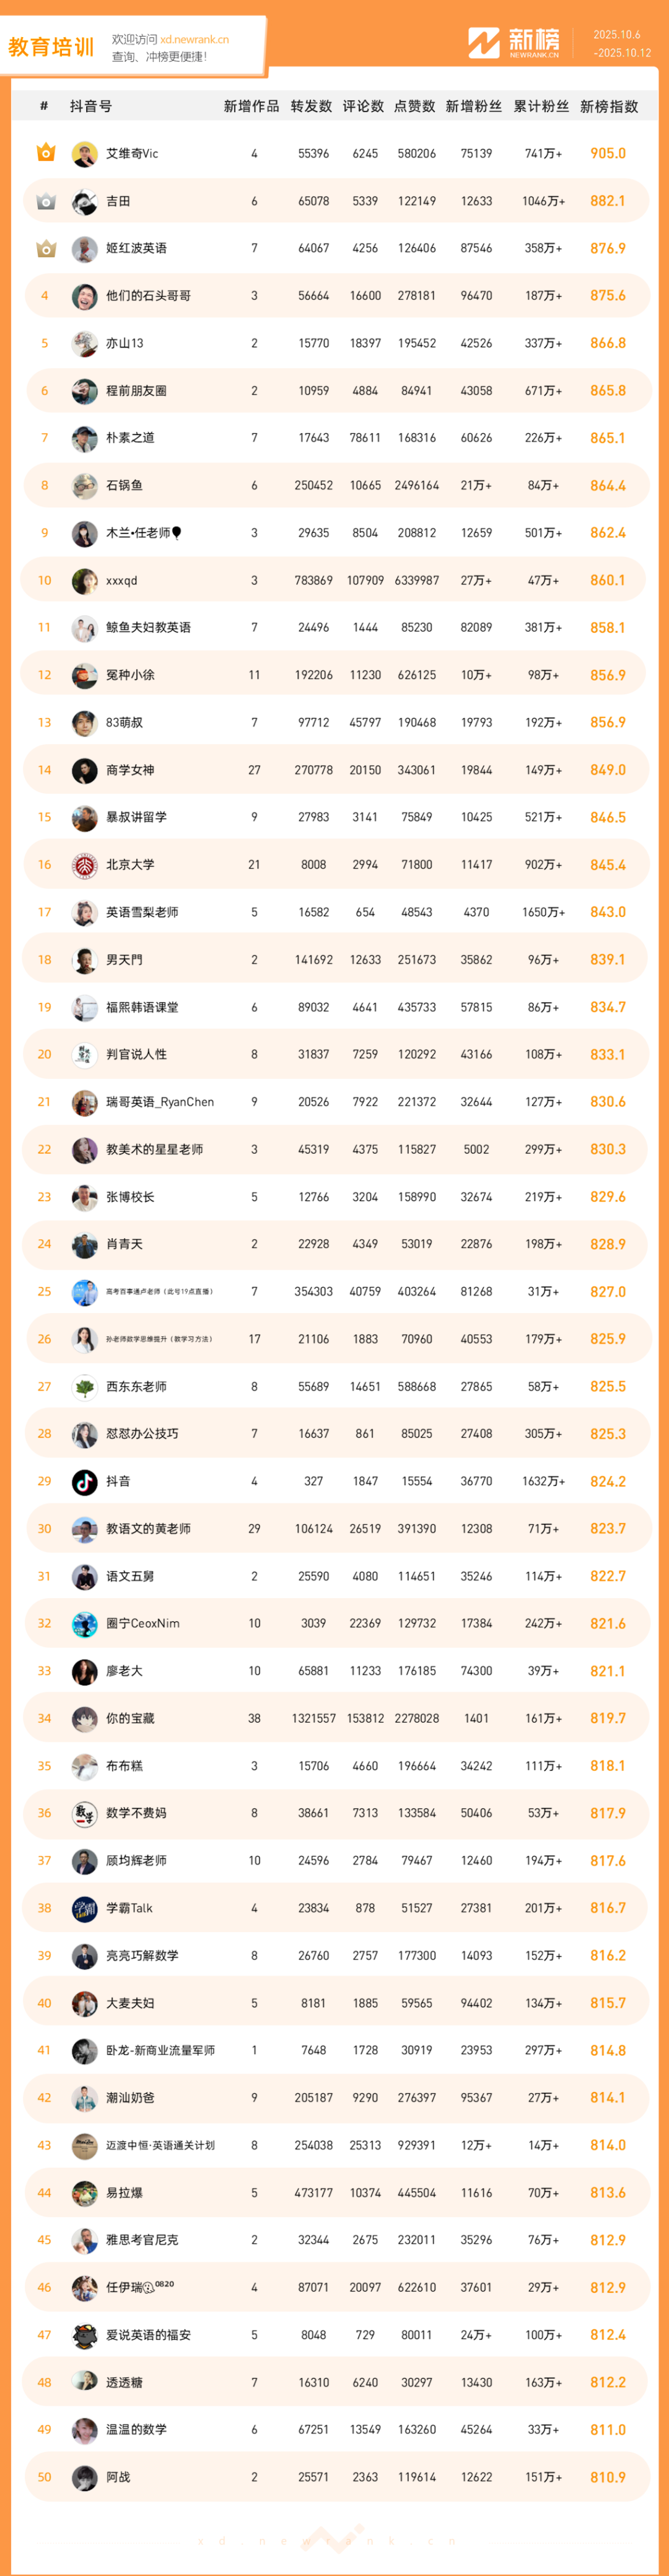The height and width of the screenshot is (2576, 669).
Task: Click the silver second-place medal icon
Action: coord(45,201)
